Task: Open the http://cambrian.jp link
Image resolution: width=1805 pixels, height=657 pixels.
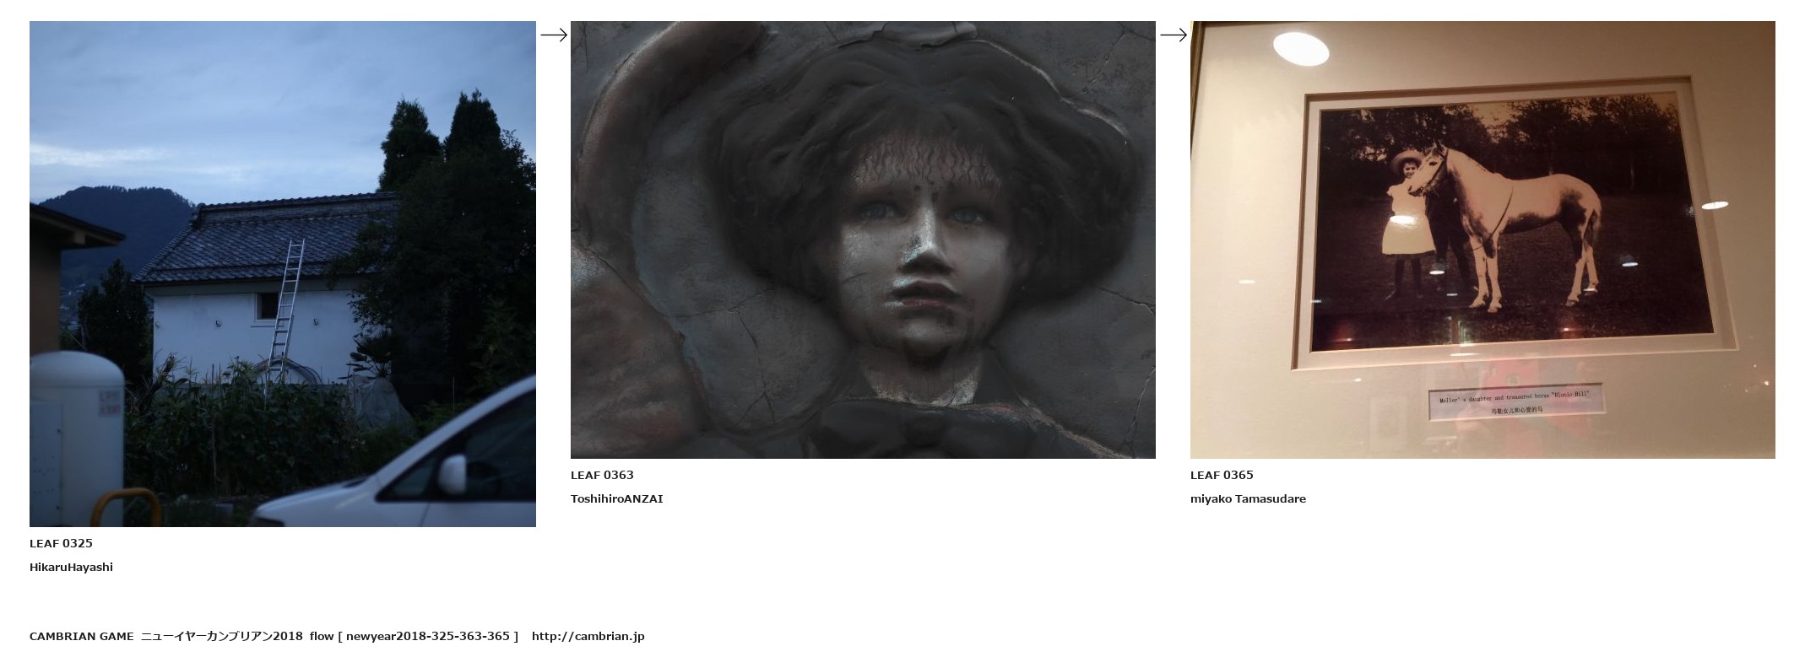Action: click(588, 636)
